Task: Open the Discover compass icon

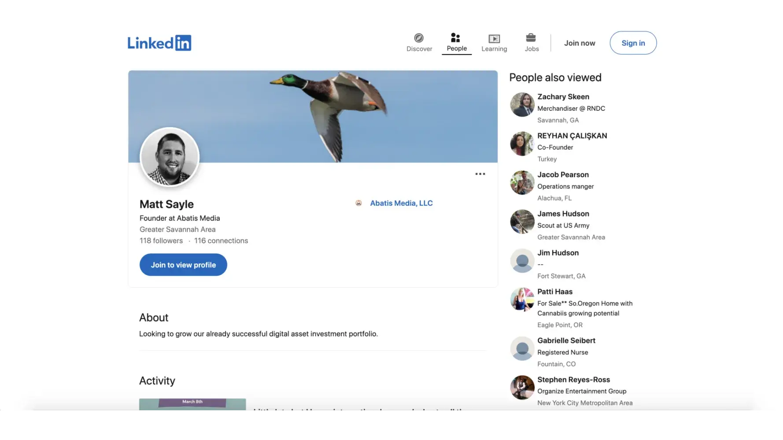Action: pos(419,38)
